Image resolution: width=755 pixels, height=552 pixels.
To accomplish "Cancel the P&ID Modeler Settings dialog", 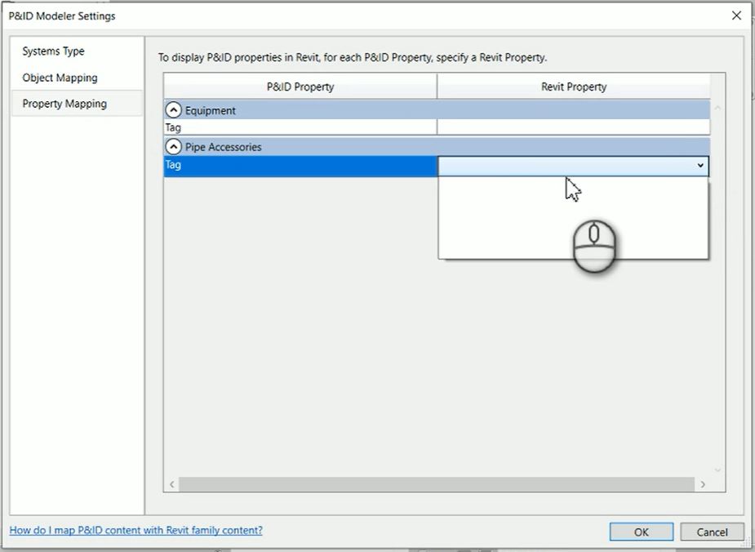I will click(711, 532).
